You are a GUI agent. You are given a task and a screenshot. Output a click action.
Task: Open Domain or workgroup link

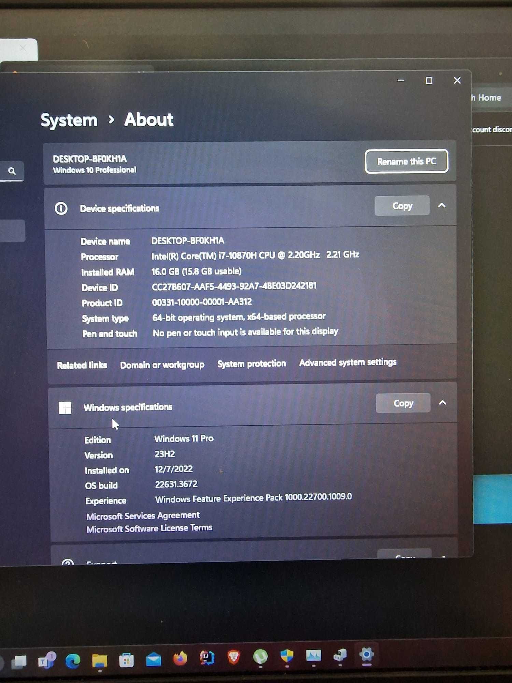coord(162,365)
